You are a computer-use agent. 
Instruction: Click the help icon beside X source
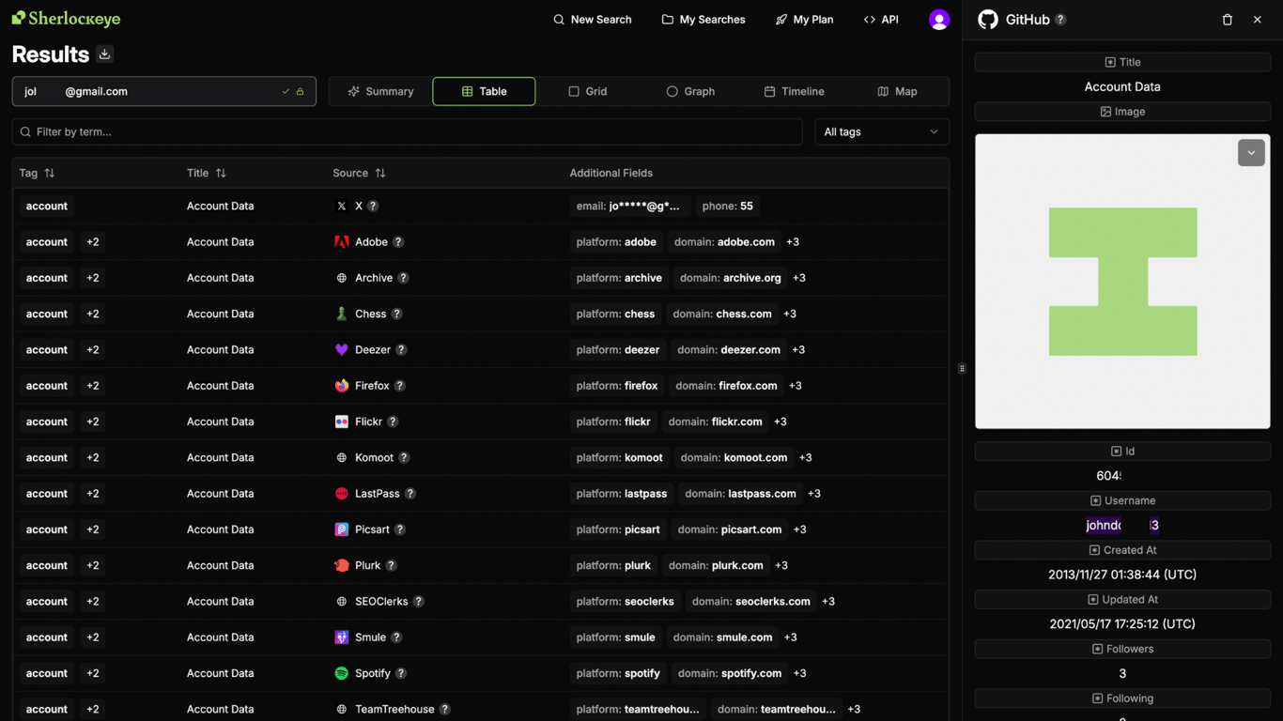click(x=373, y=206)
